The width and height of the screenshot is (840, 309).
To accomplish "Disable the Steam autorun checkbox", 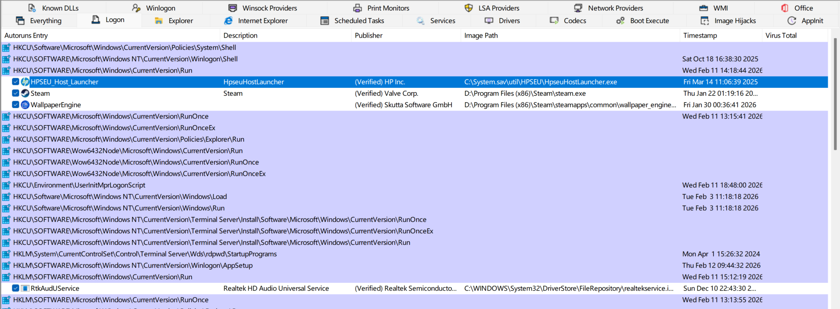I will point(15,93).
